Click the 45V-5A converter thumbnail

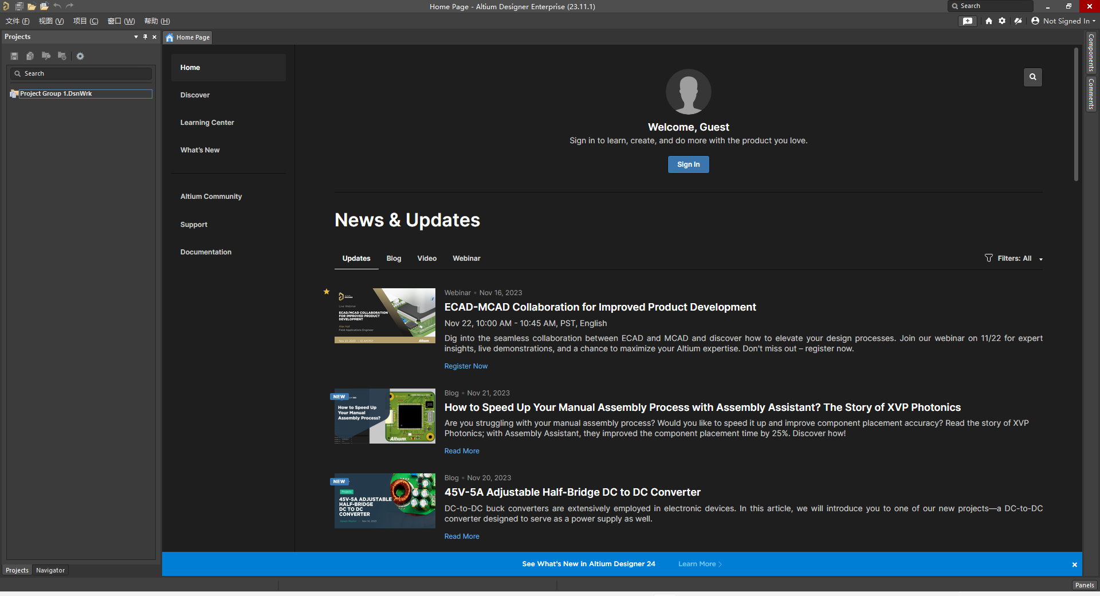385,501
